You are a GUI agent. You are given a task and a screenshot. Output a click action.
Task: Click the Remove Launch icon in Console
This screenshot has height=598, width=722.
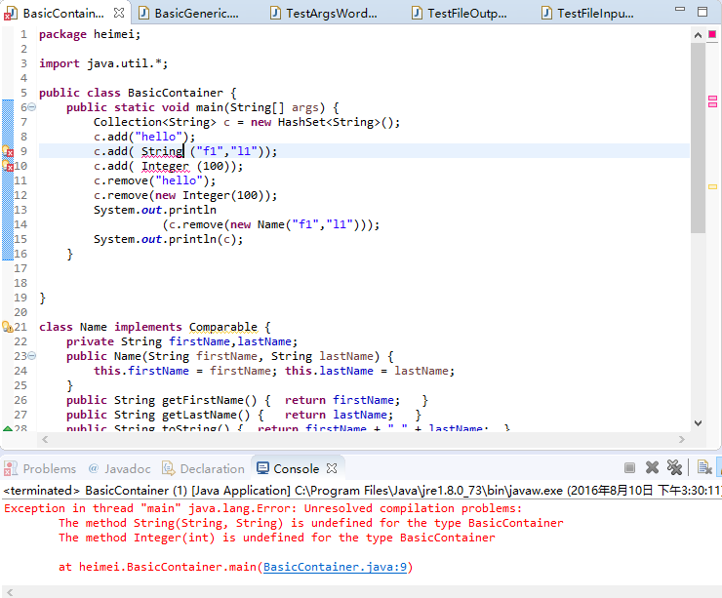click(x=652, y=467)
